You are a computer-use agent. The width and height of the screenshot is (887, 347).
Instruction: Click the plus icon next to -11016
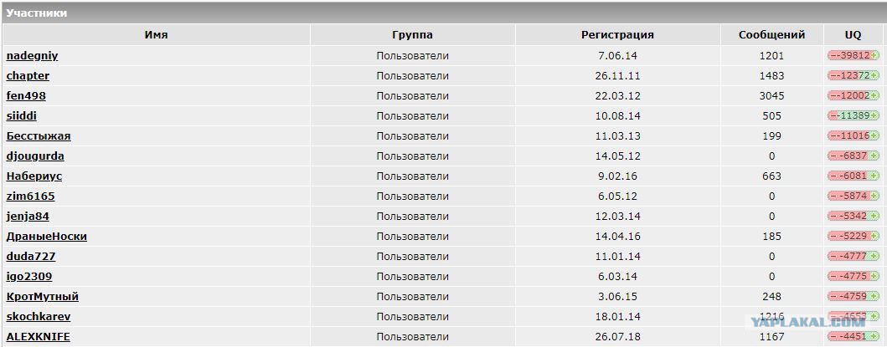[874, 136]
